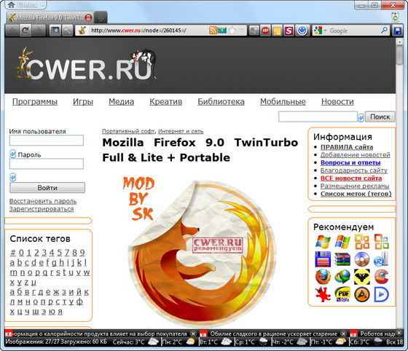Click the Firefox globe icon in Рекомендуем

323,277
